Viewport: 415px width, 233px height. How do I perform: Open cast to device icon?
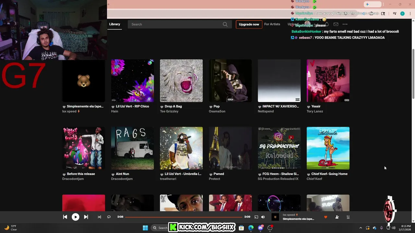(256, 217)
